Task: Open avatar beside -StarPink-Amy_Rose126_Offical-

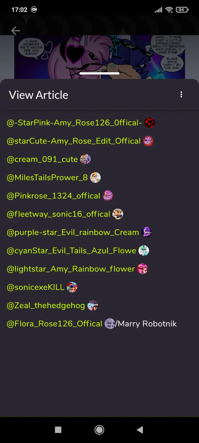Action: (x=150, y=123)
